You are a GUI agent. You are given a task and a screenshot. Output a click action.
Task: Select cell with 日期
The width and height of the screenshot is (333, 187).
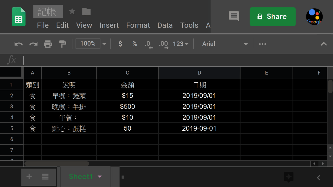click(199, 85)
